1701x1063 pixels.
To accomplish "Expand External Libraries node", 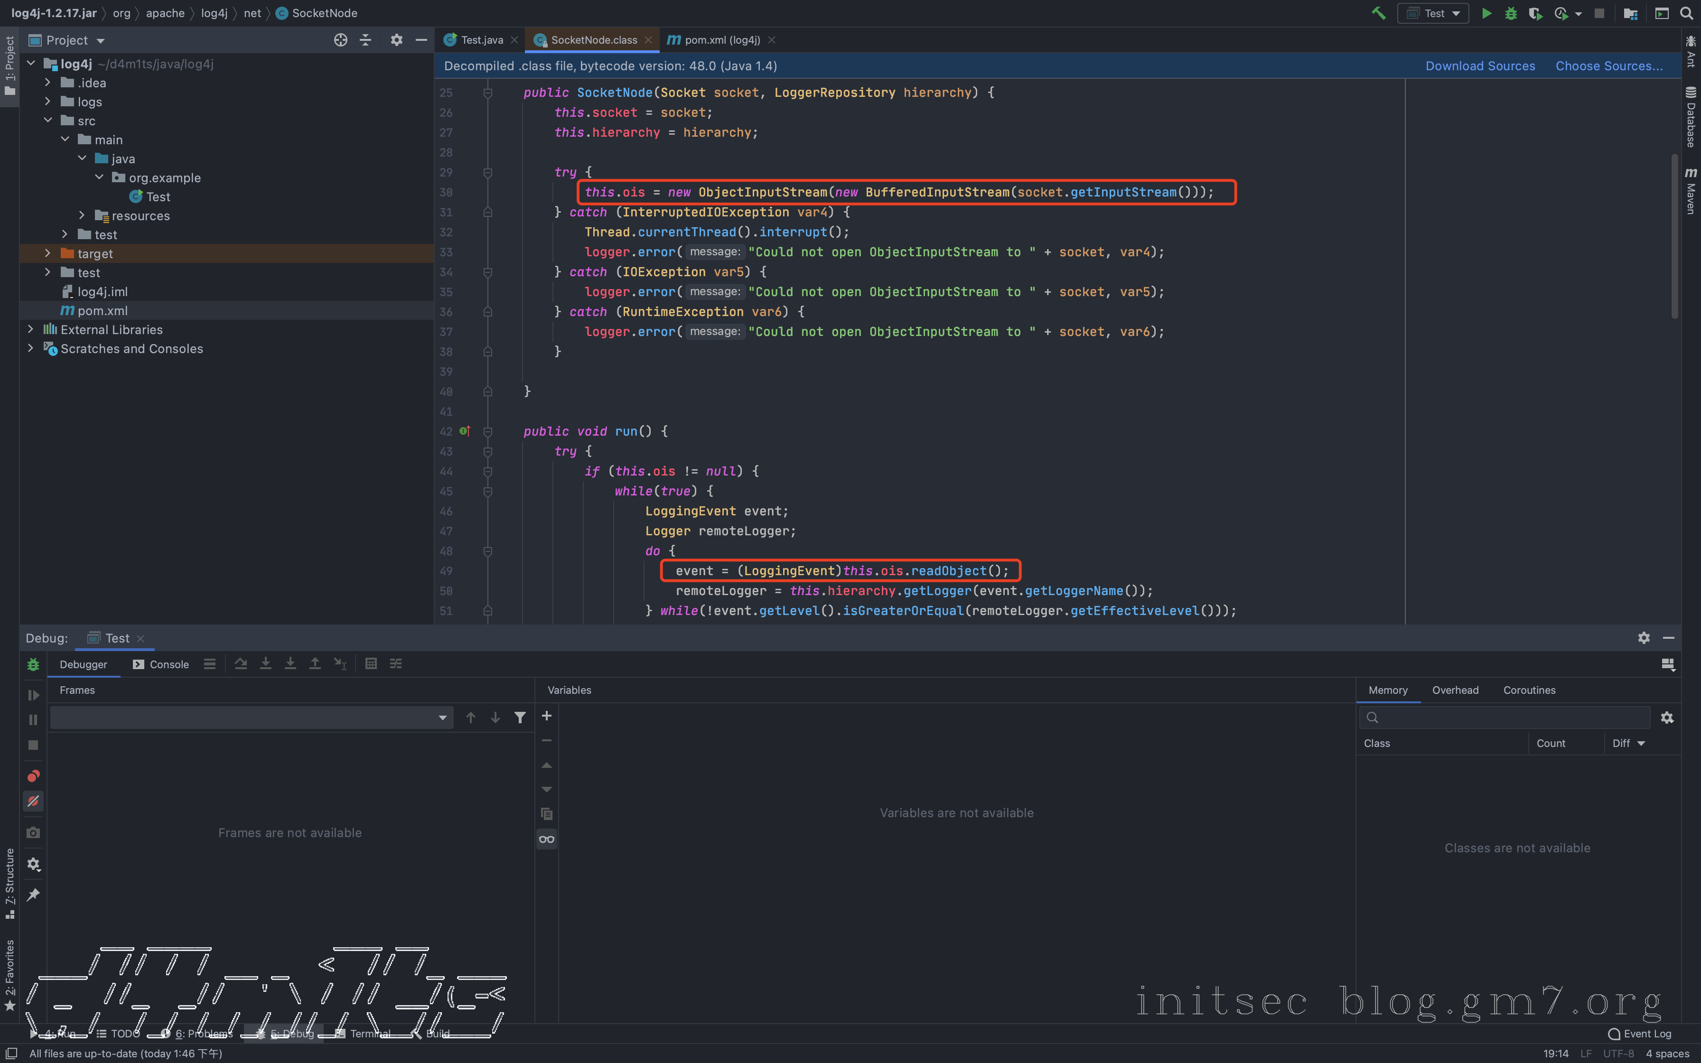I will pyautogui.click(x=30, y=329).
